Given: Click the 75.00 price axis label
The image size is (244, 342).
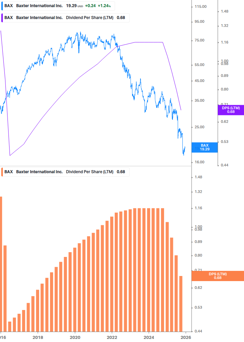Looking at the screenshot, I should click(x=199, y=40).
